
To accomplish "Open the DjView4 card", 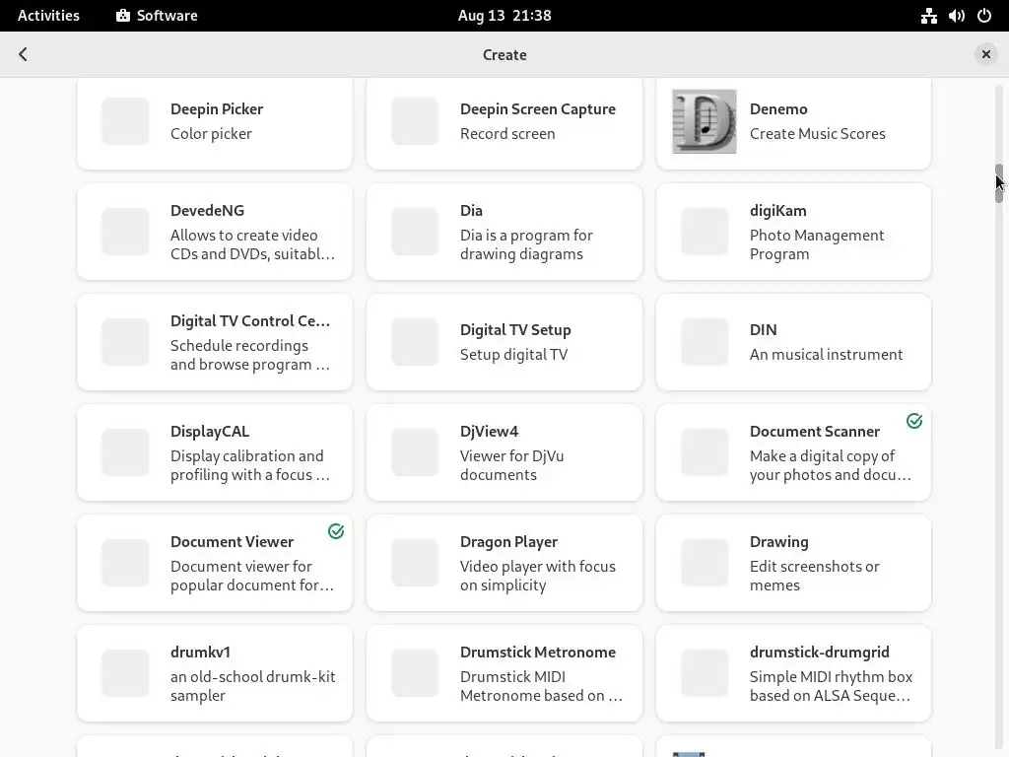I will point(504,452).
